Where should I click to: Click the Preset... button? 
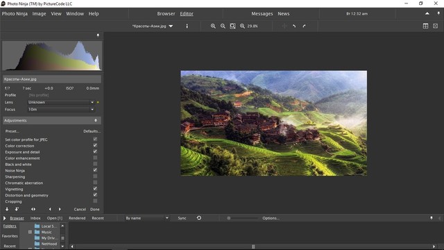[12, 131]
